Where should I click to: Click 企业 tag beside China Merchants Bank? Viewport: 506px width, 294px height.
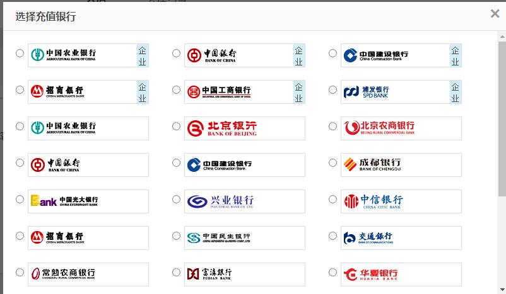coord(143,92)
